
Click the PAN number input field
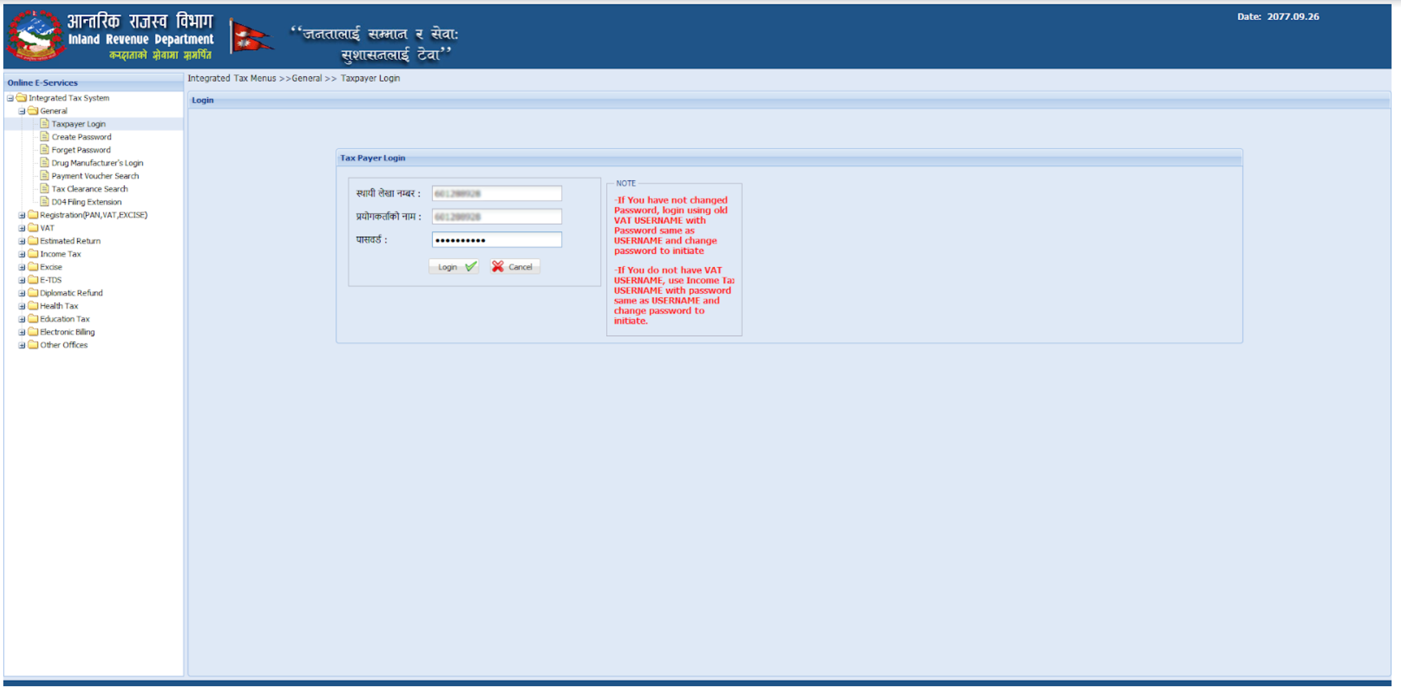pyautogui.click(x=498, y=194)
